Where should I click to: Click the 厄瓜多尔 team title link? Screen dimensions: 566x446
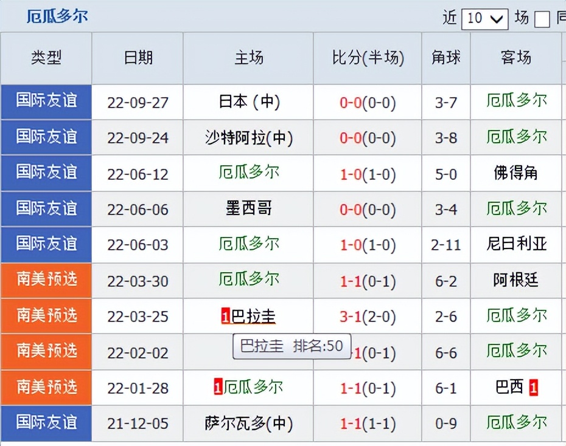58,16
